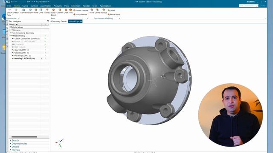Toggle Model History green checkmark
This screenshot has height=153, width=273.
pyautogui.click(x=45, y=36)
